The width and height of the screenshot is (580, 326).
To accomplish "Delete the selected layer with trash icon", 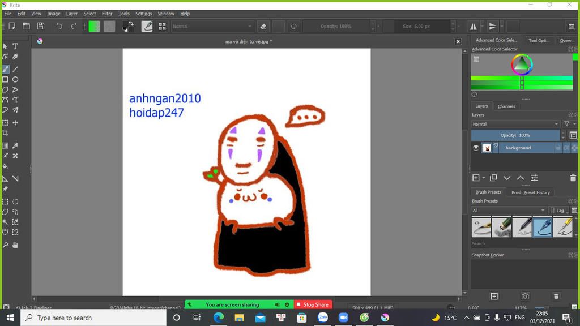I will click(573, 178).
